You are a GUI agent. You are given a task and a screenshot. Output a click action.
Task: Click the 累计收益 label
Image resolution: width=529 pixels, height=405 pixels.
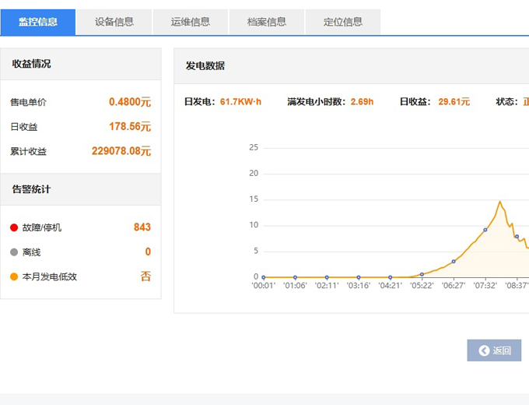coord(28,151)
